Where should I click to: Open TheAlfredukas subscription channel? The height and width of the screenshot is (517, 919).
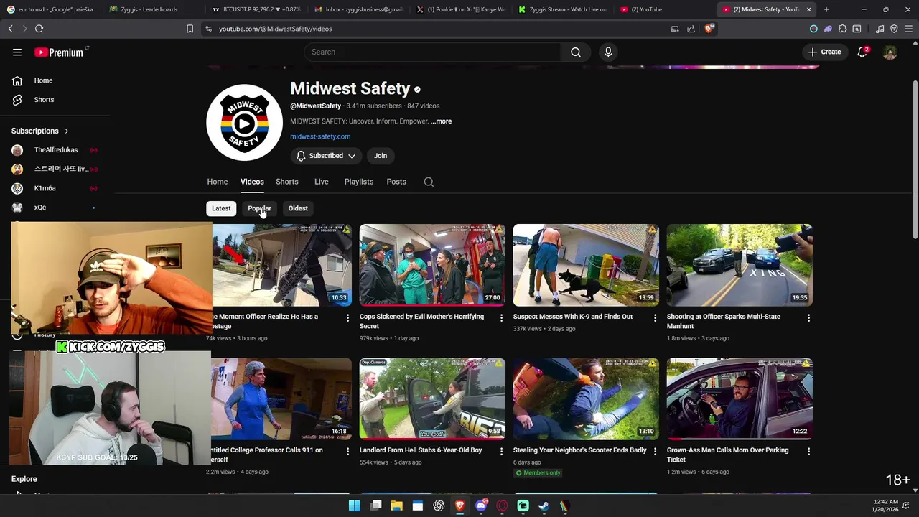click(55, 150)
